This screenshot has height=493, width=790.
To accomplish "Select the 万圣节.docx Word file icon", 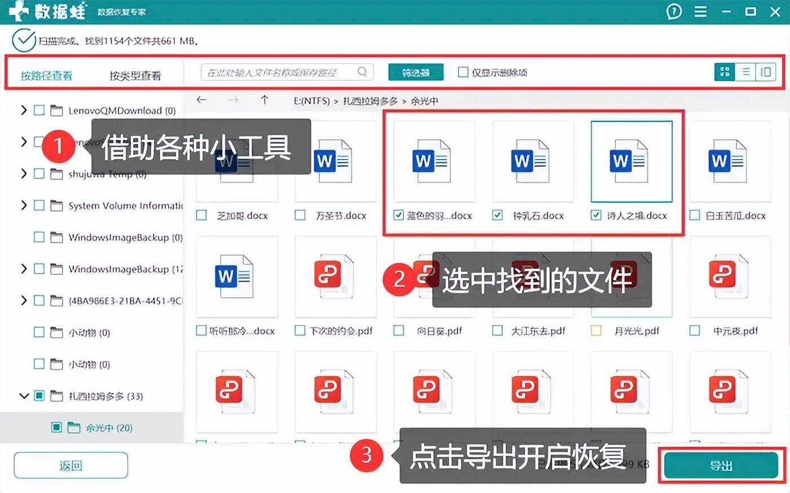I will coord(333,161).
